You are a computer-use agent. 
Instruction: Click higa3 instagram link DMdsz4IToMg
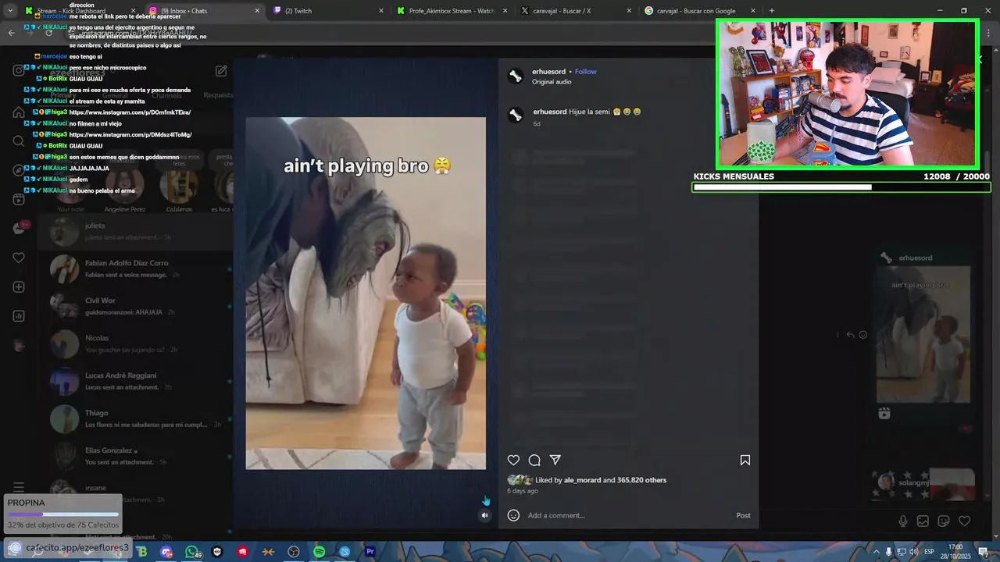pyautogui.click(x=130, y=135)
